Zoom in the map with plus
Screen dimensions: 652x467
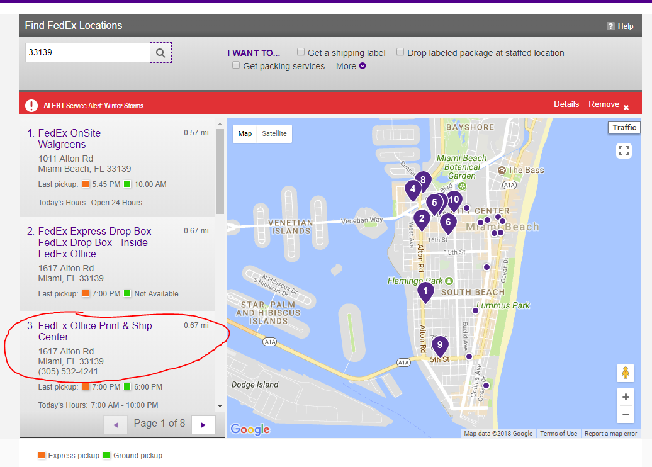coord(626,397)
